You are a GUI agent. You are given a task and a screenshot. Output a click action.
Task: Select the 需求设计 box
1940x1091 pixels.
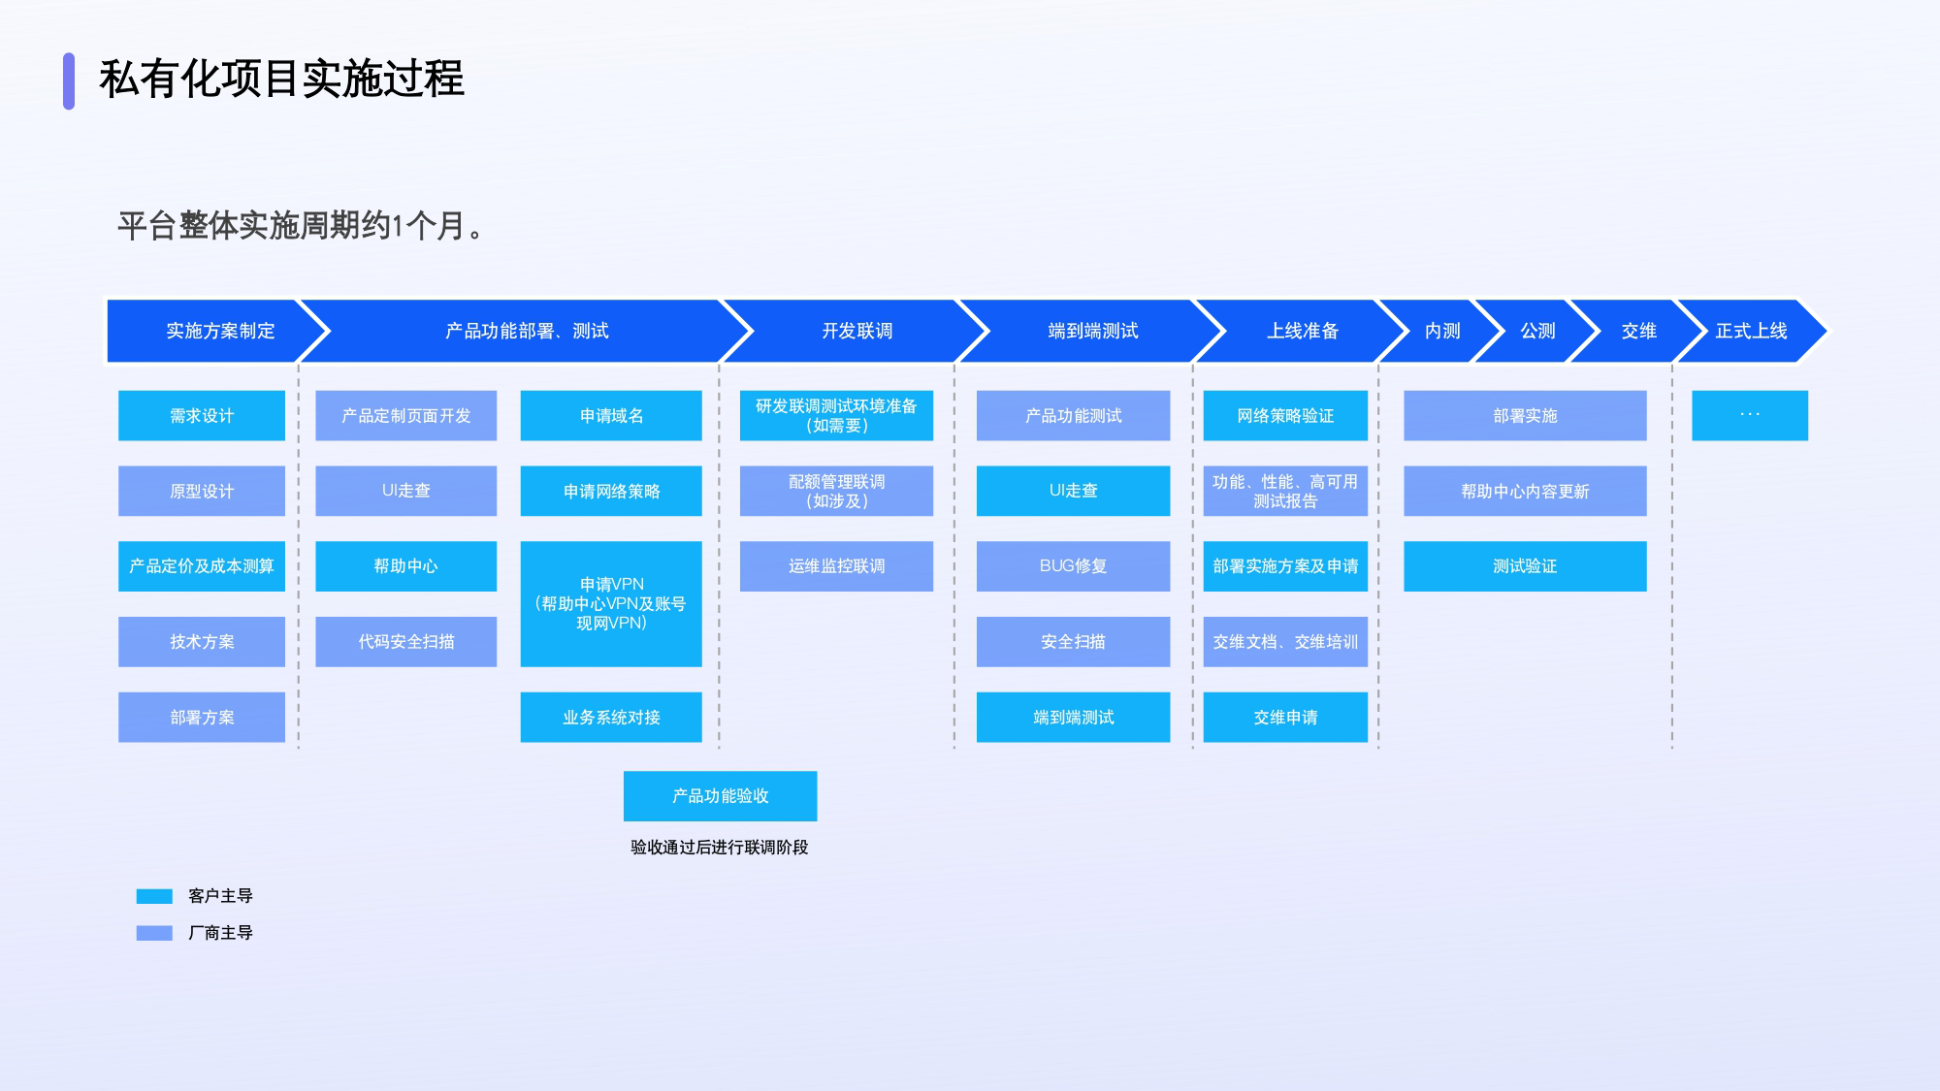pyautogui.click(x=202, y=416)
